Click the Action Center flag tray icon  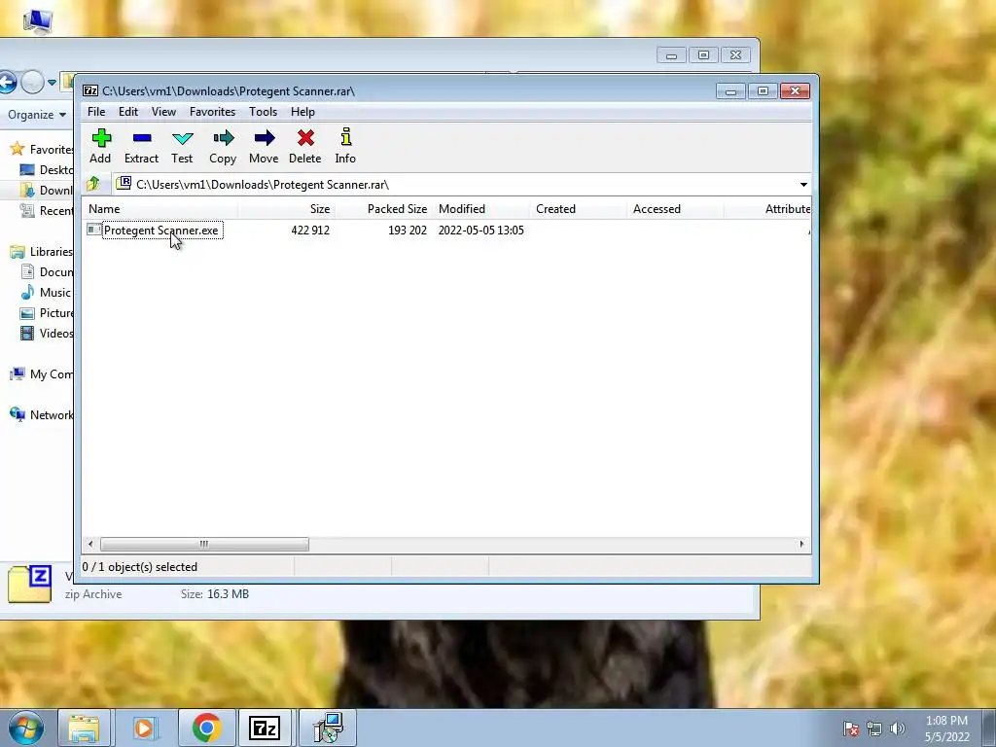pyautogui.click(x=851, y=729)
